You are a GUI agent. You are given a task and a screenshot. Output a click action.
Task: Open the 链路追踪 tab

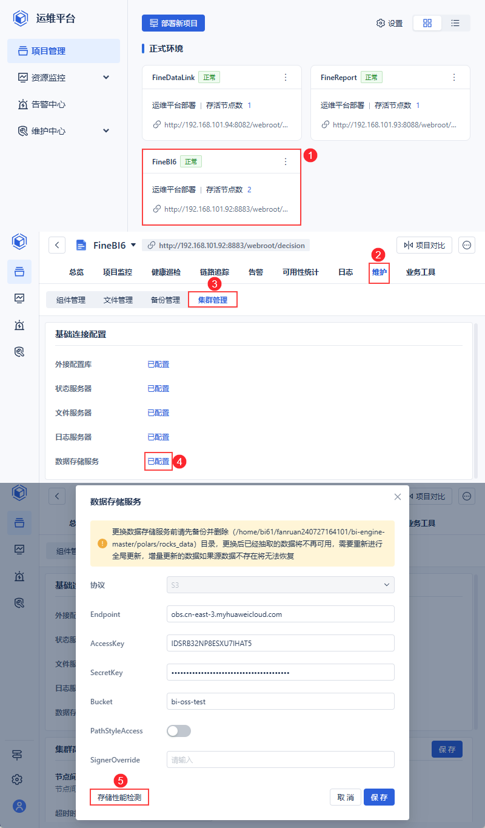click(215, 272)
